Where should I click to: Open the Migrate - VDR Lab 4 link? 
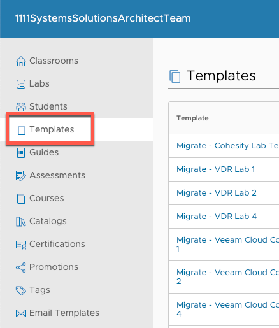click(217, 217)
